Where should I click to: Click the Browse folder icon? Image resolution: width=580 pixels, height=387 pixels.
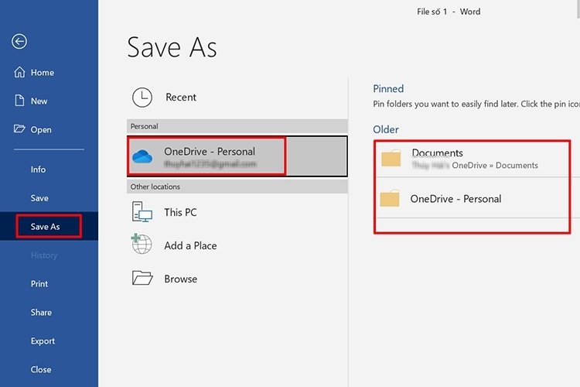142,278
